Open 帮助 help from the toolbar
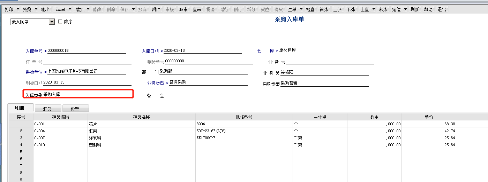 click(428, 10)
